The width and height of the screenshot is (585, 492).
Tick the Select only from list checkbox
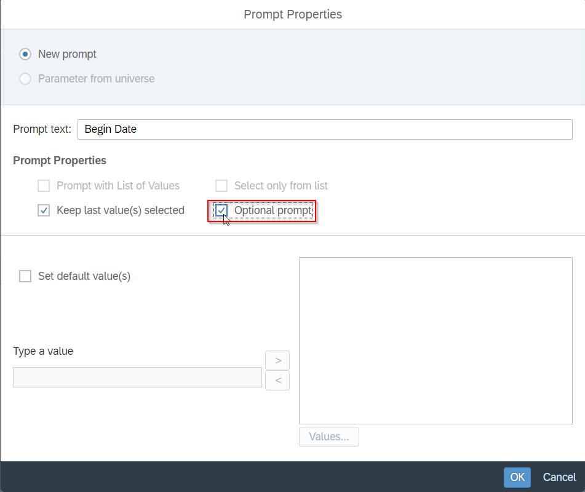tap(221, 185)
